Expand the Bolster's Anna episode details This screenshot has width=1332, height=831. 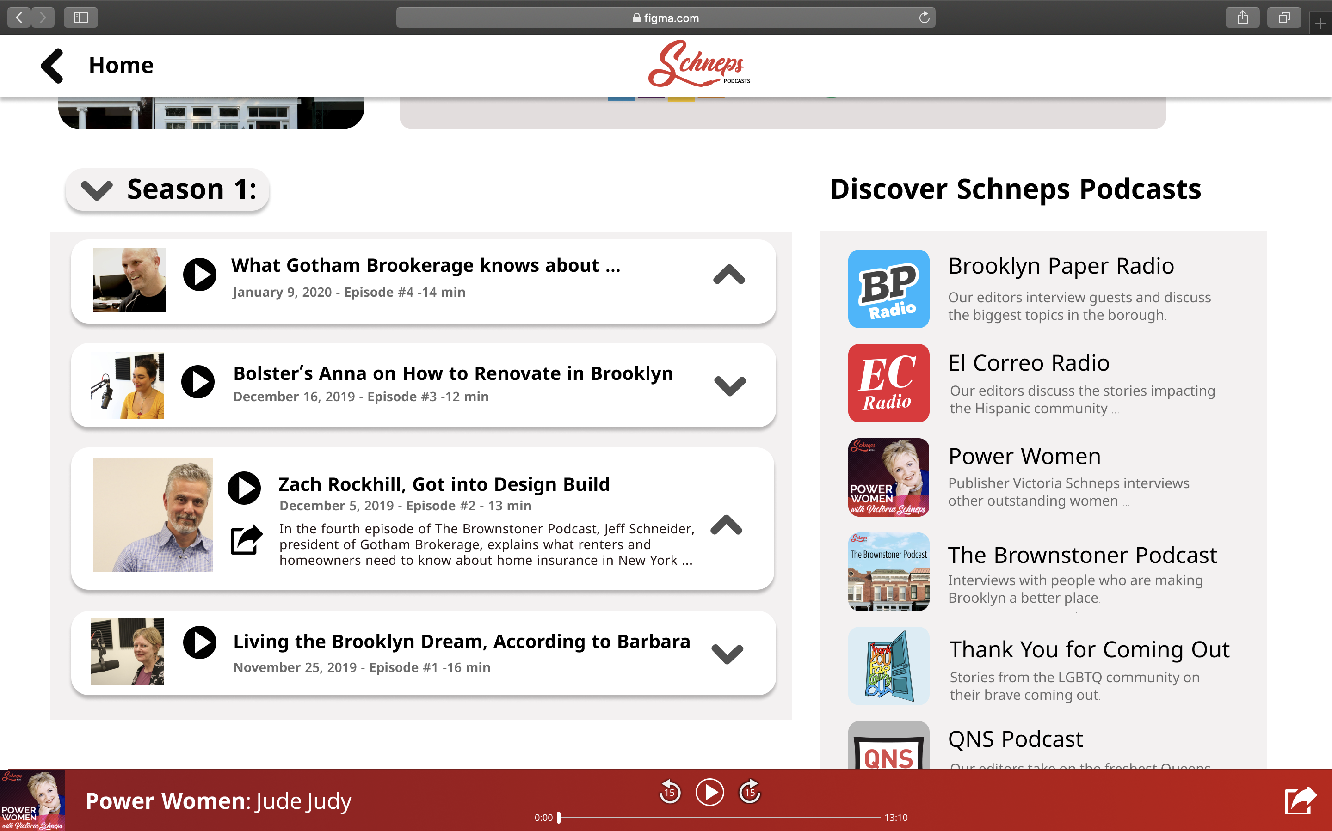tap(730, 386)
